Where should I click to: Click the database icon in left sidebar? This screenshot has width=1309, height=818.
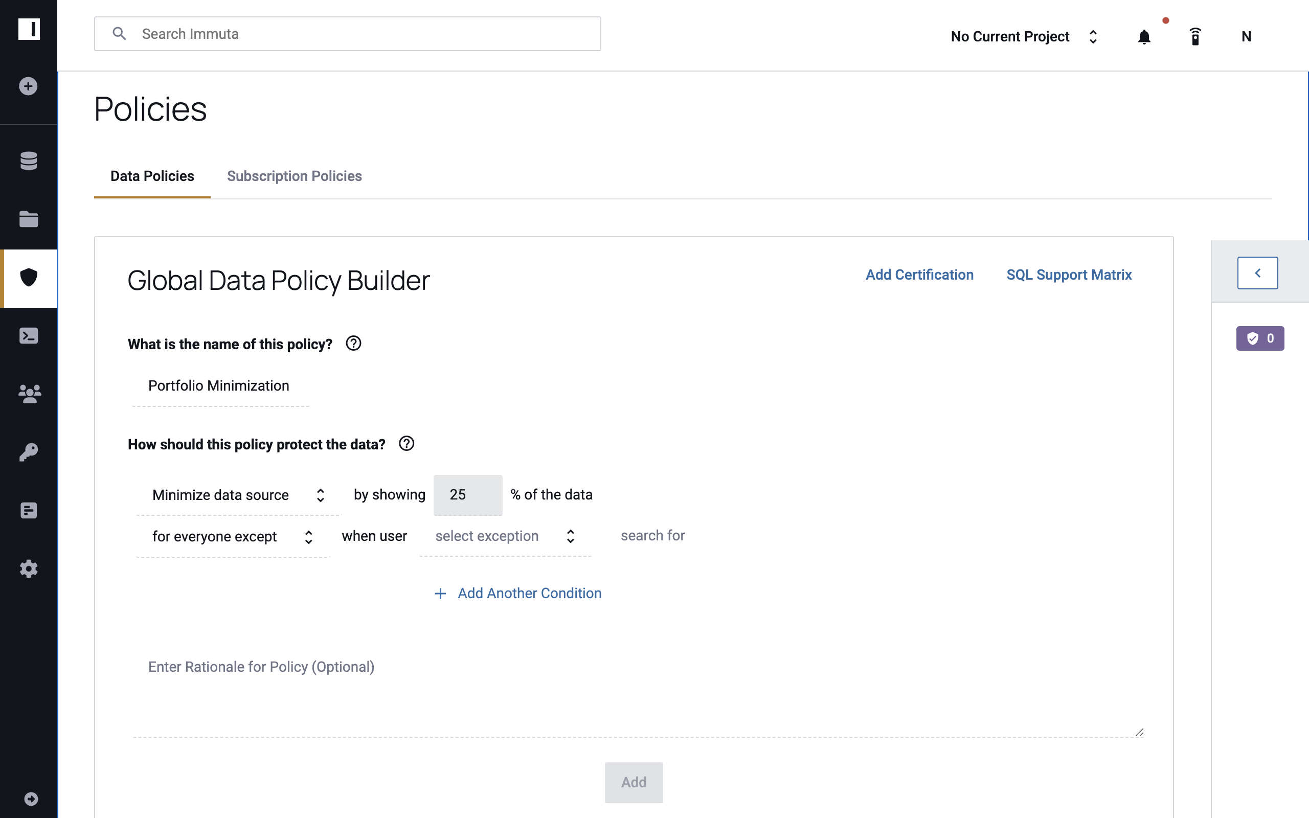(x=28, y=158)
